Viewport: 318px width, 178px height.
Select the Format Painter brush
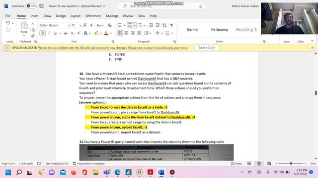32,36
